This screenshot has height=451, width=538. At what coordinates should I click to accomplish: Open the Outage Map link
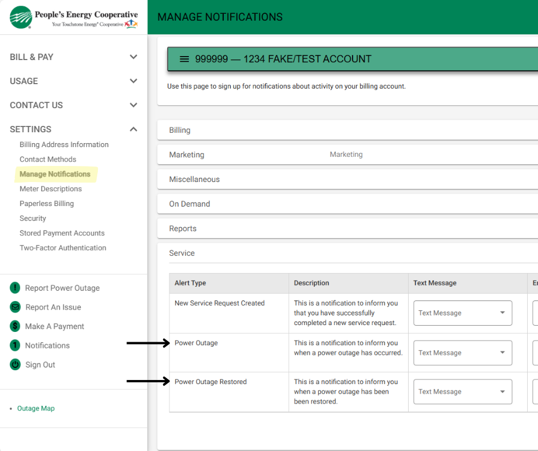[x=36, y=409]
